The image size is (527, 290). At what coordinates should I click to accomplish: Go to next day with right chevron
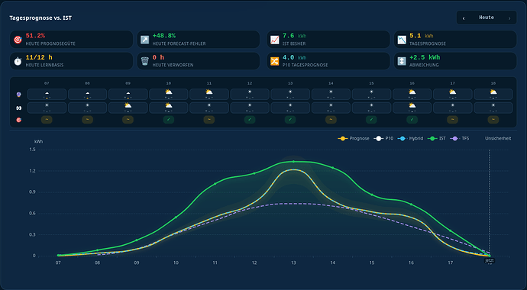509,18
